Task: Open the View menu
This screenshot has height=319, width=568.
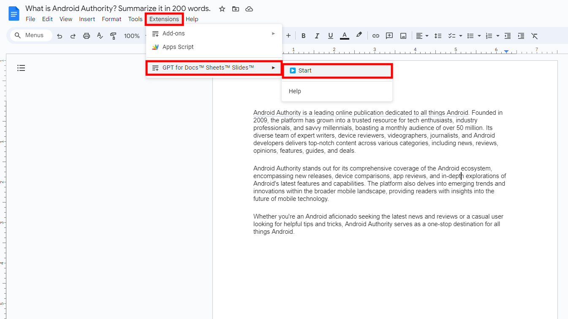Action: pos(66,19)
